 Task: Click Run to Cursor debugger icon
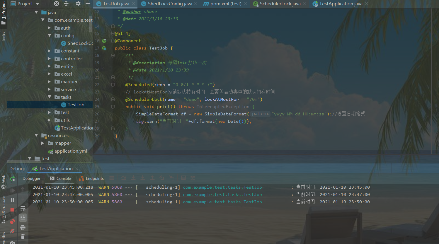(x=171, y=178)
